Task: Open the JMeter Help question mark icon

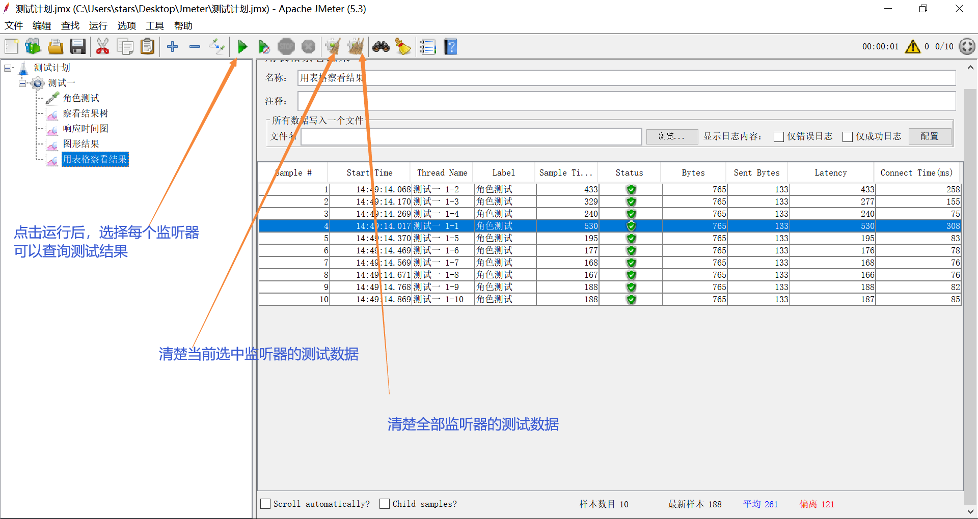Action: [450, 46]
